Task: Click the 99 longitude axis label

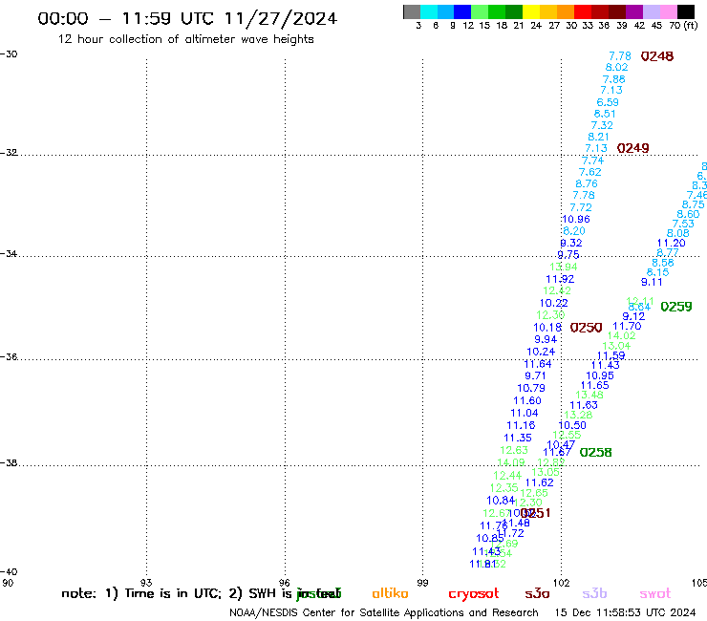Action: click(x=422, y=583)
